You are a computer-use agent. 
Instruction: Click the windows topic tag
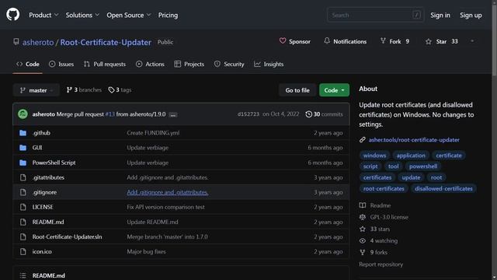[x=374, y=156]
